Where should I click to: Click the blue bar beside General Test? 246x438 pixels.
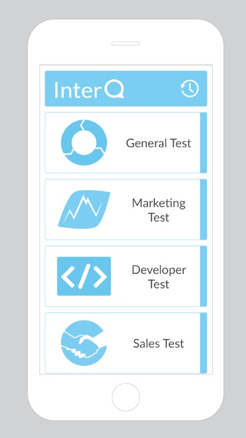pos(203,143)
